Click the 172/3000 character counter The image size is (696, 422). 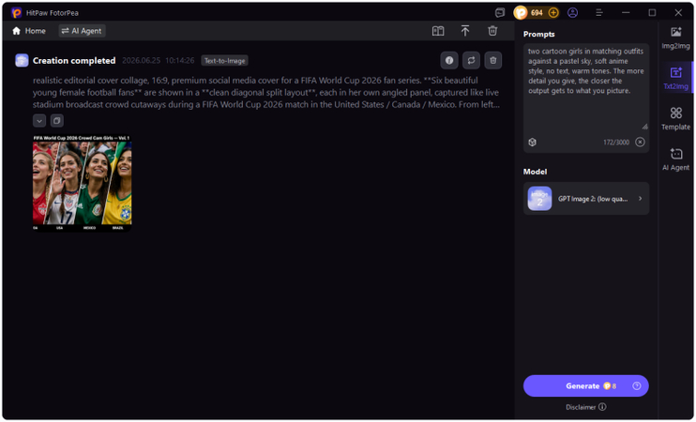[615, 142]
